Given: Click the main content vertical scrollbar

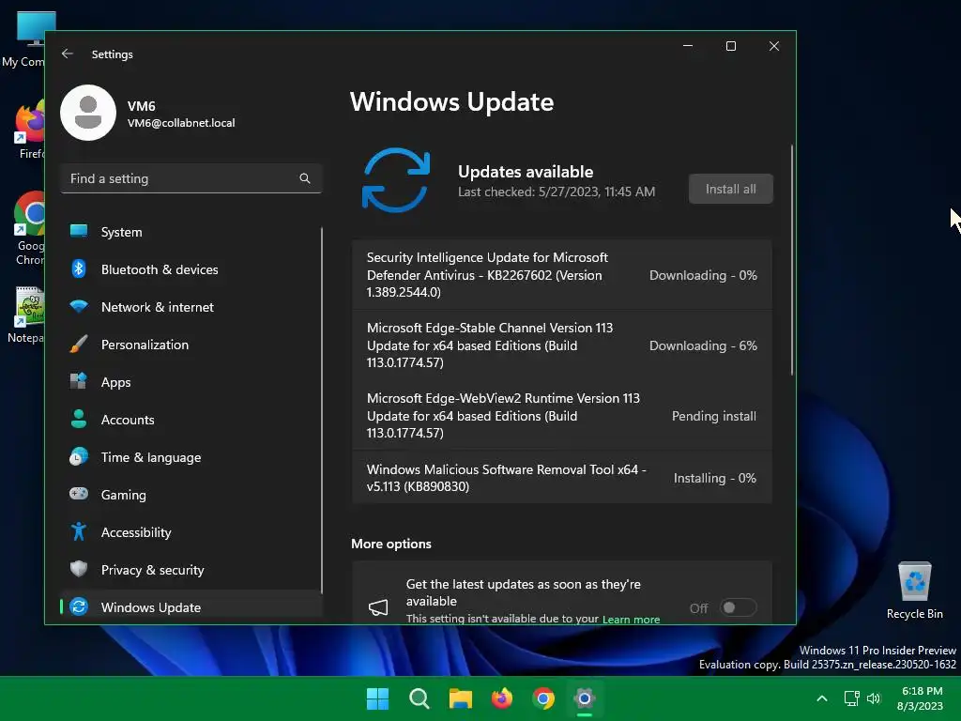Looking at the screenshot, I should [791, 260].
